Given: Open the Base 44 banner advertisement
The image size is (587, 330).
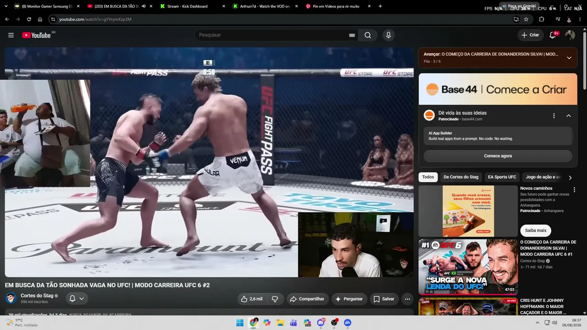Looking at the screenshot, I should [x=498, y=89].
